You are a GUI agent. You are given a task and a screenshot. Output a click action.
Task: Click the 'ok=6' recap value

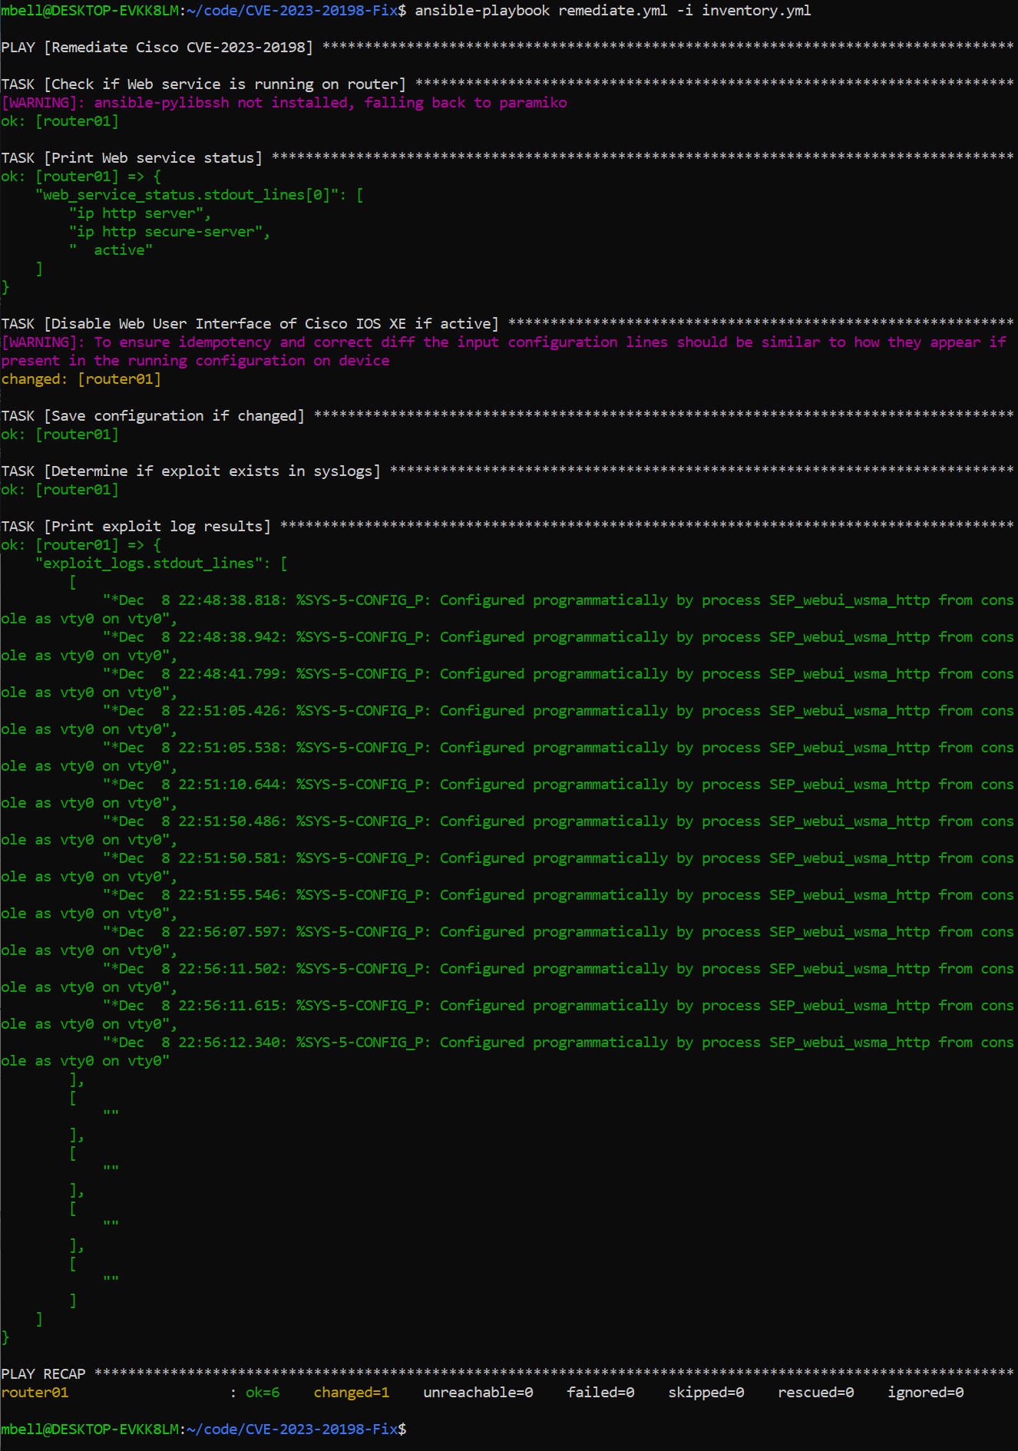click(x=263, y=1393)
